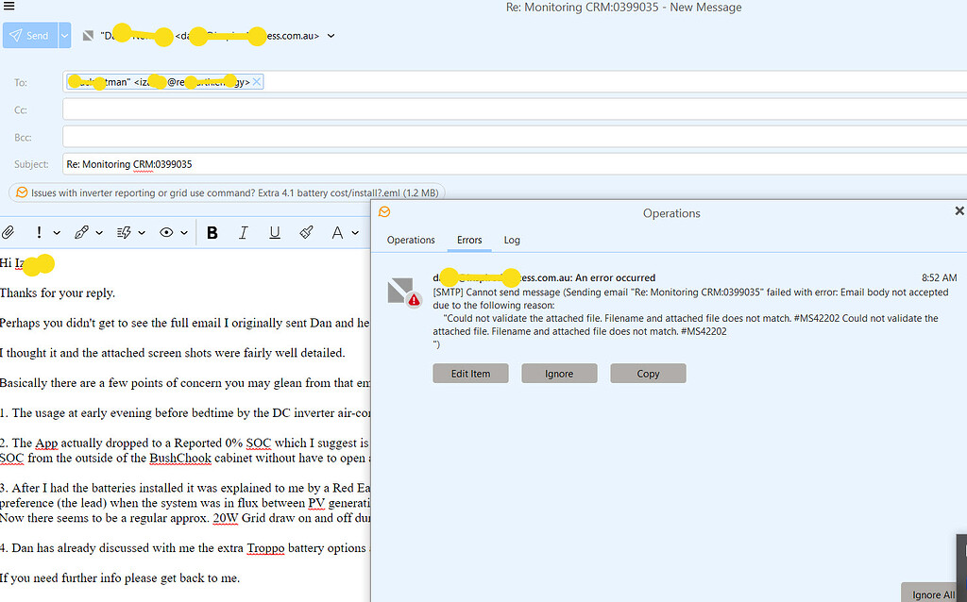
Task: Open the eye icon view dropdown
Action: point(184,232)
